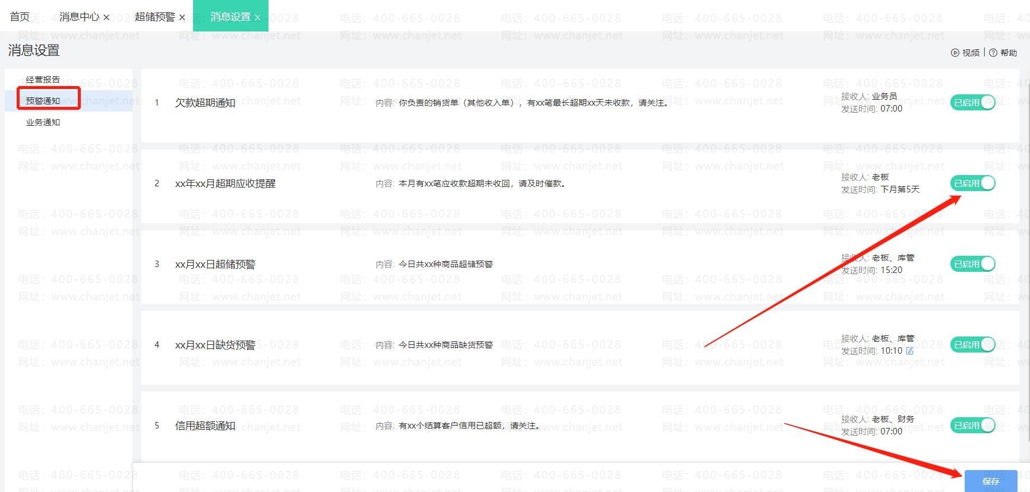The height and width of the screenshot is (492, 1030).
Task: Click the 帮助 help icon
Action: coord(993,53)
